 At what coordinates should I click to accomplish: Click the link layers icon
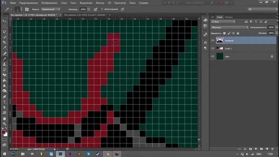tap(239, 149)
